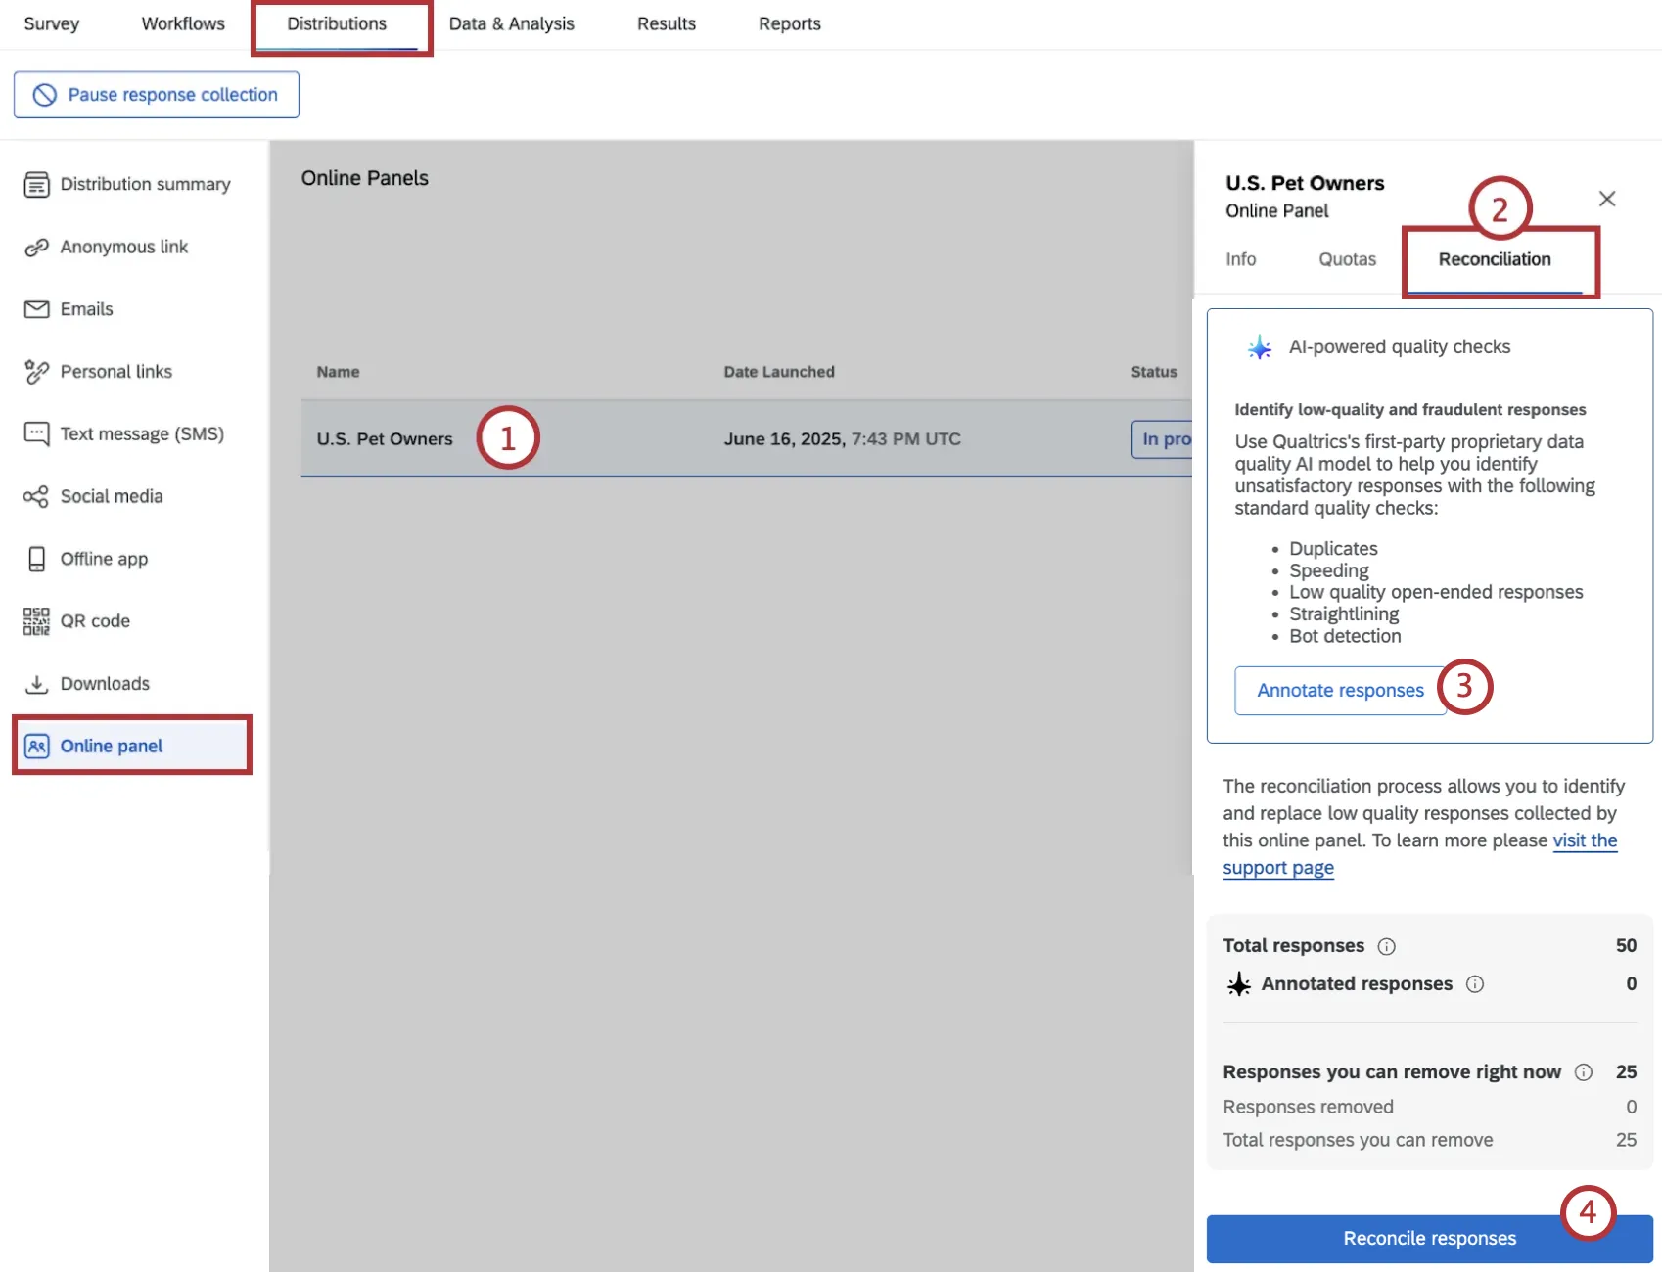This screenshot has width=1662, height=1272.
Task: Click the Online Panels heading
Action: 364,178
